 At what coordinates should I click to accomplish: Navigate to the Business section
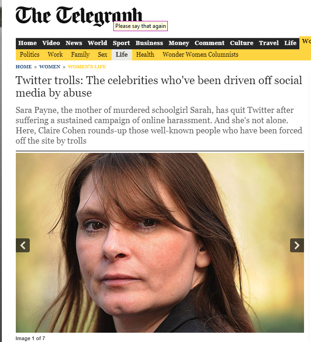pyautogui.click(x=149, y=43)
